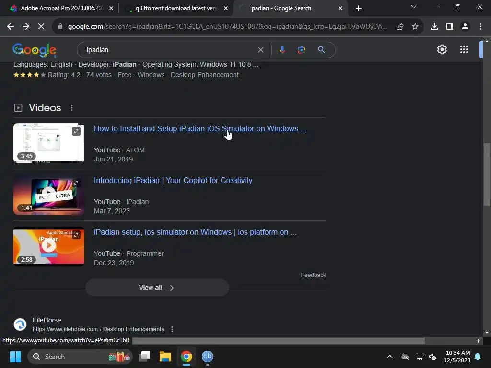Go back to the previous page
This screenshot has height=368, width=491.
click(x=11, y=27)
